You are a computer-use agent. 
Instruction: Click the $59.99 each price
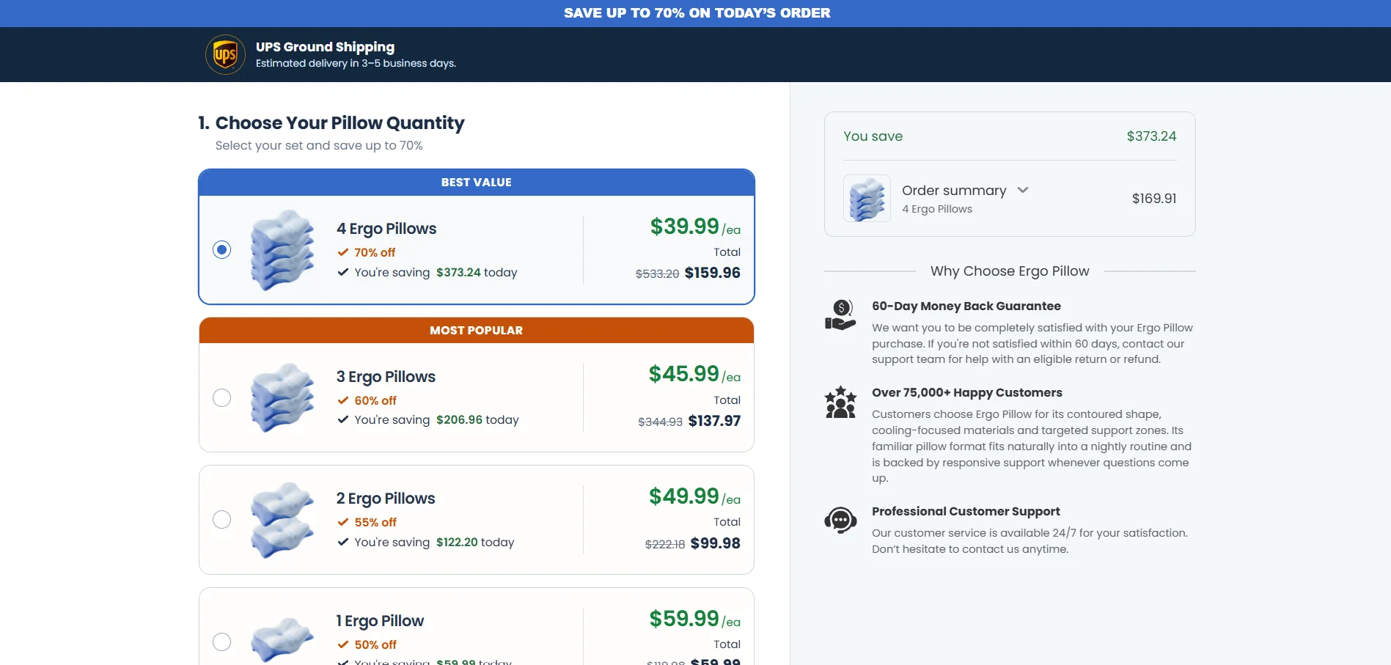pos(694,619)
